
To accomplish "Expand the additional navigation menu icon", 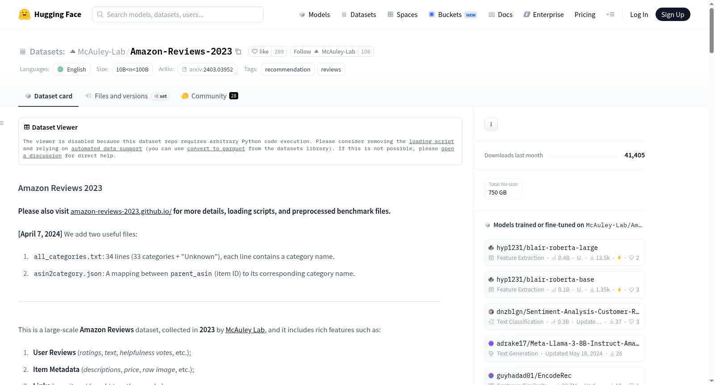I will 610,14.
